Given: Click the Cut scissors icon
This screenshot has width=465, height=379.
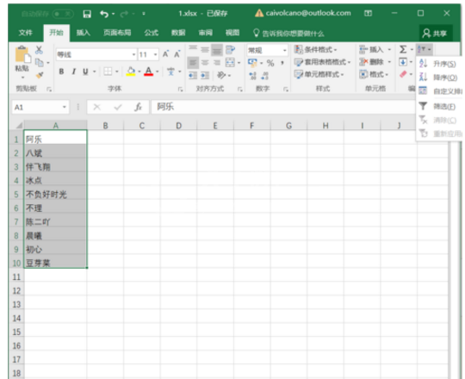Looking at the screenshot, I should tap(39, 50).
